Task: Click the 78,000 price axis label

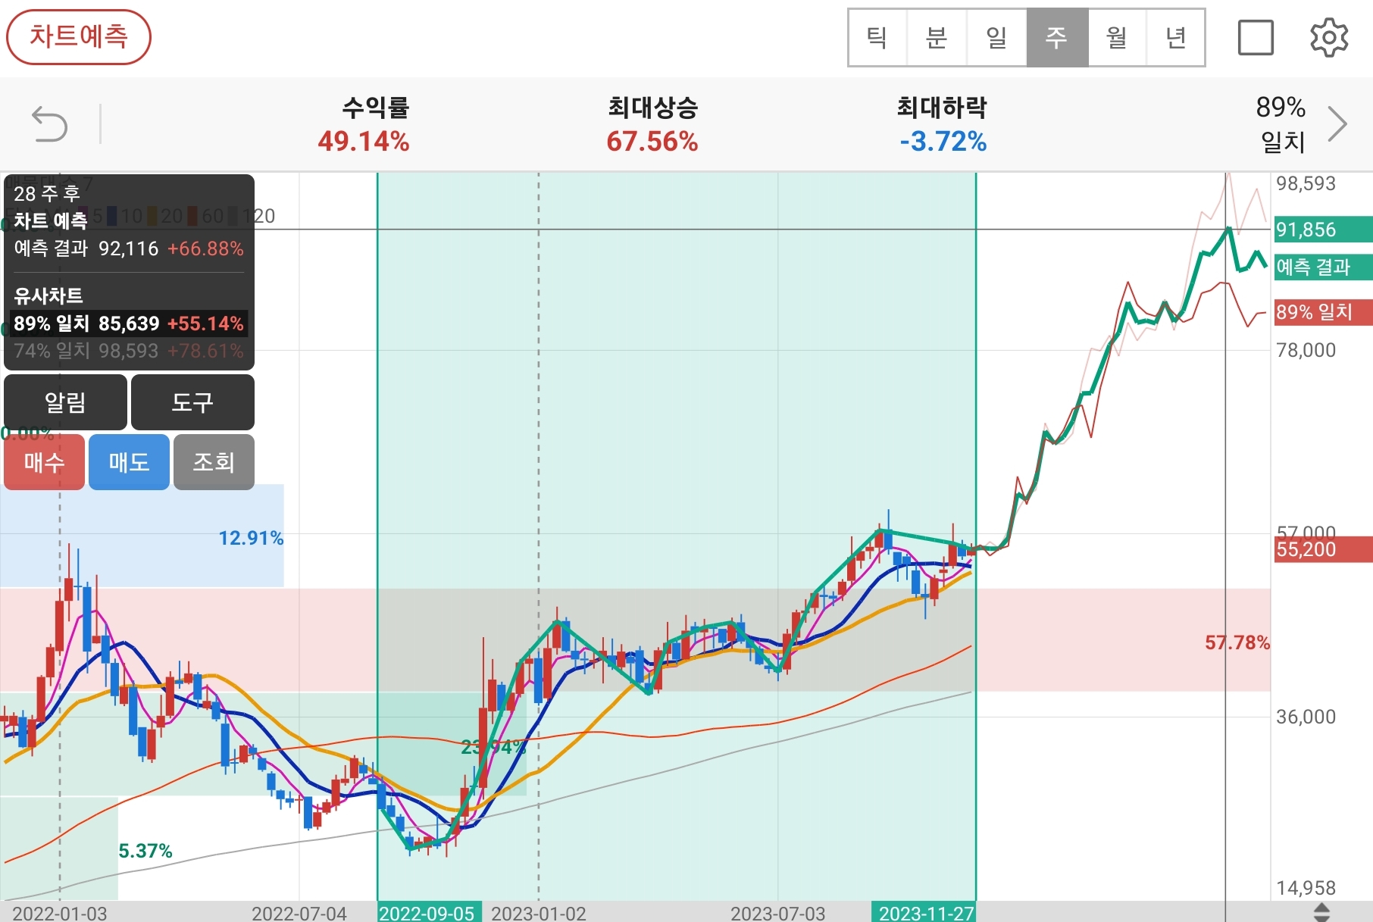Action: [1306, 350]
